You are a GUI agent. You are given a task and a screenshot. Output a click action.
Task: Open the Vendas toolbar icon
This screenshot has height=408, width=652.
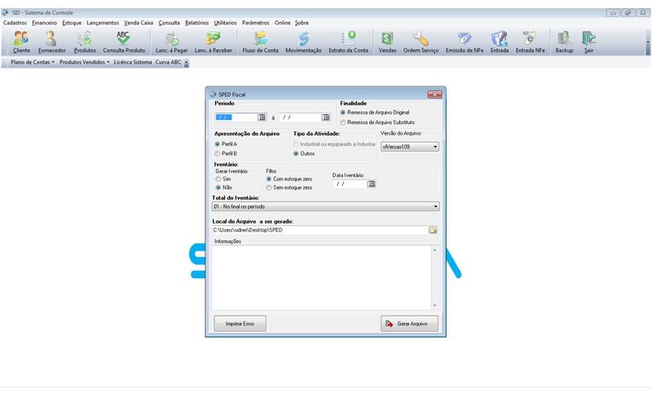[x=387, y=42]
